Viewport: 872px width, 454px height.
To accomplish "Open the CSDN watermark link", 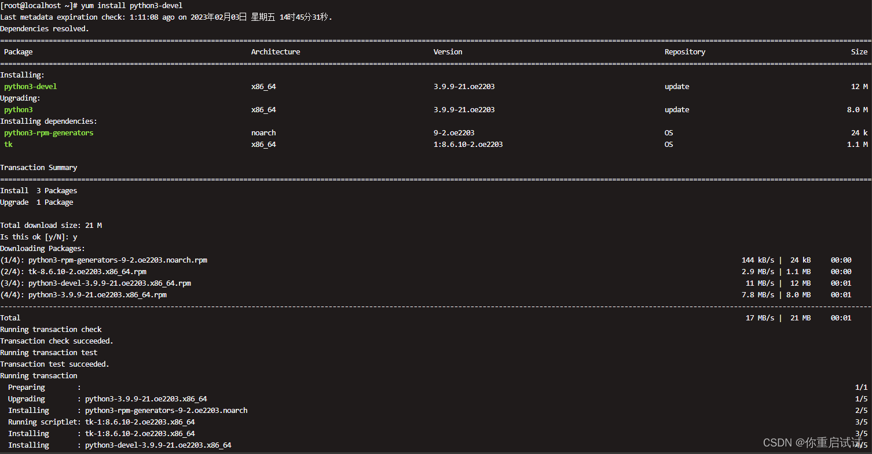I will [x=778, y=442].
